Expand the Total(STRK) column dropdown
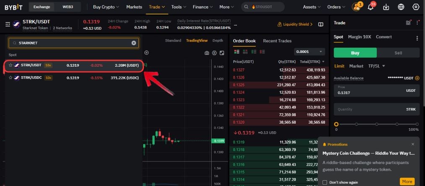425x186 pixels. tap(312, 62)
